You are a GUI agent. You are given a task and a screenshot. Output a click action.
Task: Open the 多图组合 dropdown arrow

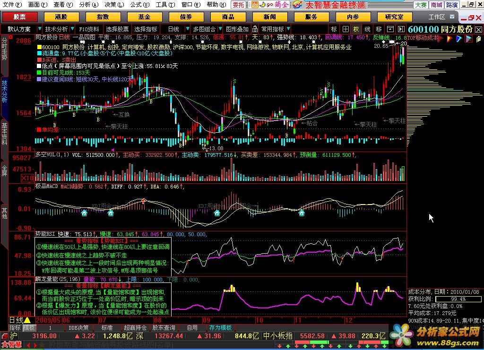click(220, 29)
